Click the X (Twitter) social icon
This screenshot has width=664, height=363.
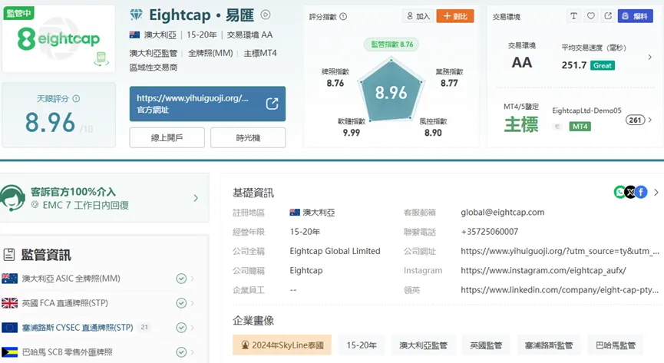coord(630,192)
